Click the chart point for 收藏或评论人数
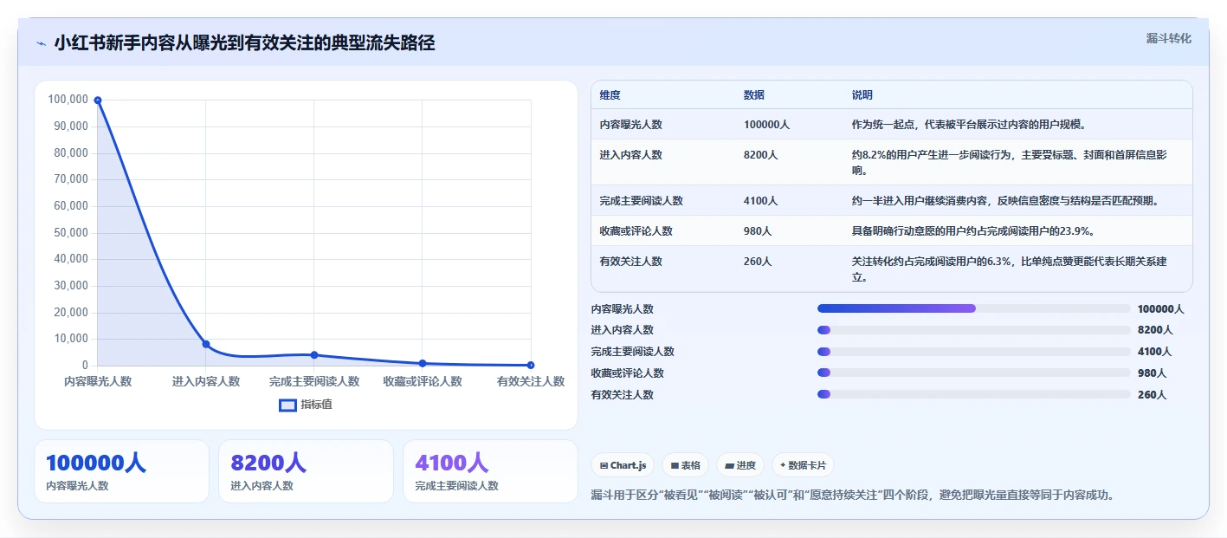Image resolution: width=1227 pixels, height=538 pixels. pyautogui.click(x=423, y=363)
